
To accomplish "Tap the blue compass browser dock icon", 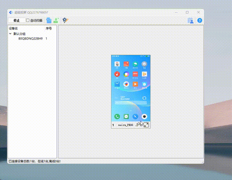I will (135, 117).
